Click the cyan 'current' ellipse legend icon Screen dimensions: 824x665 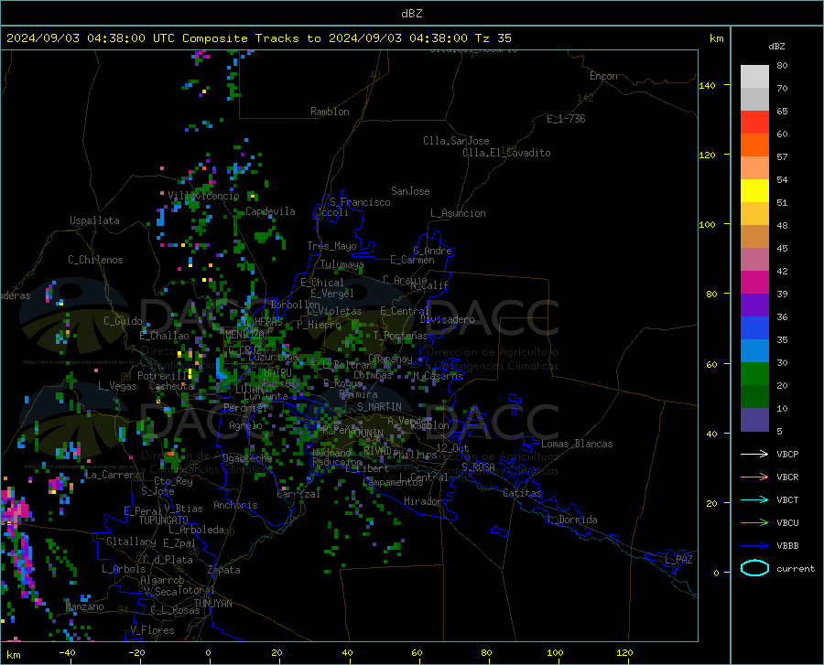(754, 568)
